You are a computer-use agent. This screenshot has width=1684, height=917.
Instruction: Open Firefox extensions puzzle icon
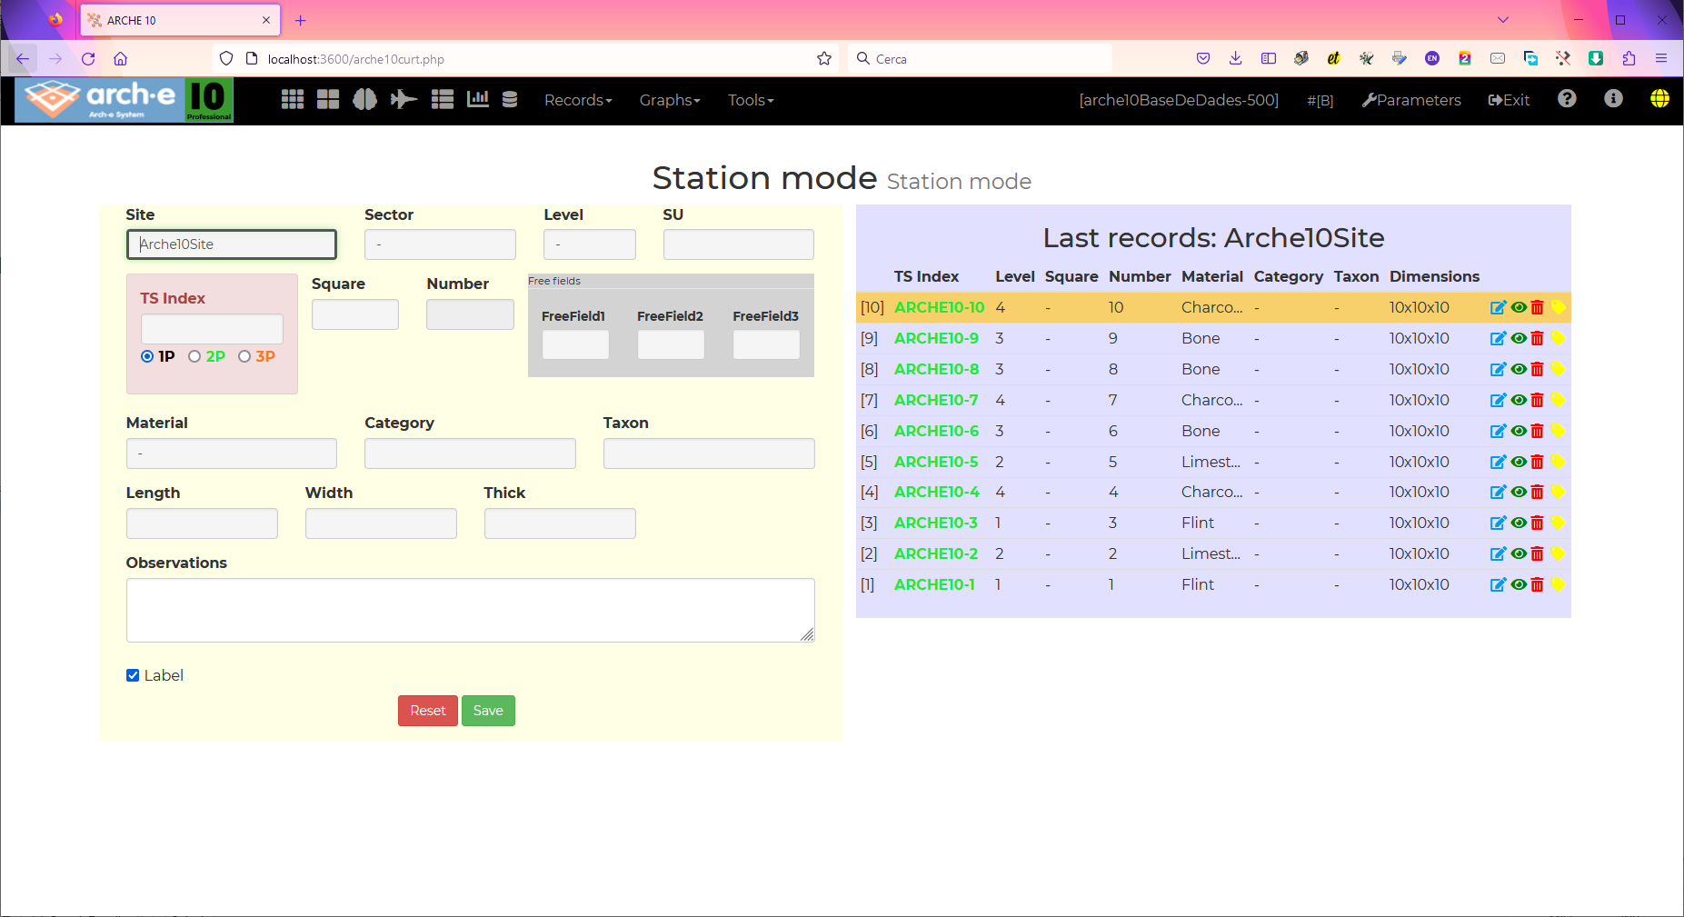click(1629, 58)
